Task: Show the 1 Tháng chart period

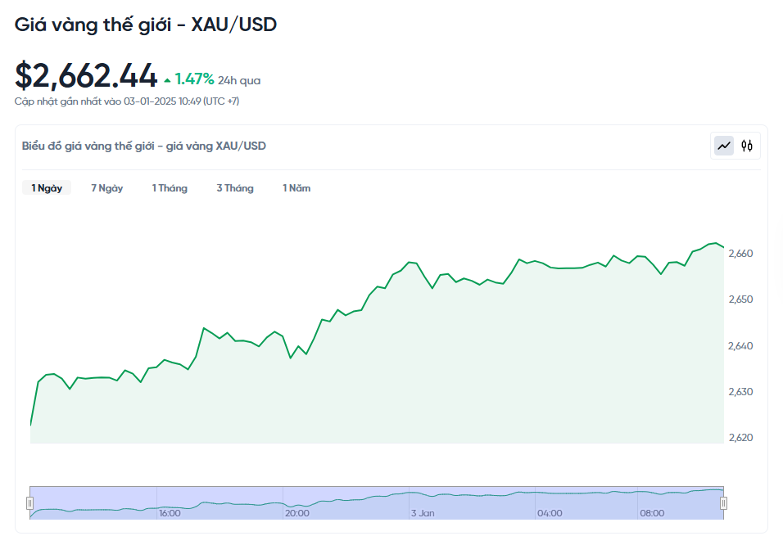Action: [x=170, y=188]
